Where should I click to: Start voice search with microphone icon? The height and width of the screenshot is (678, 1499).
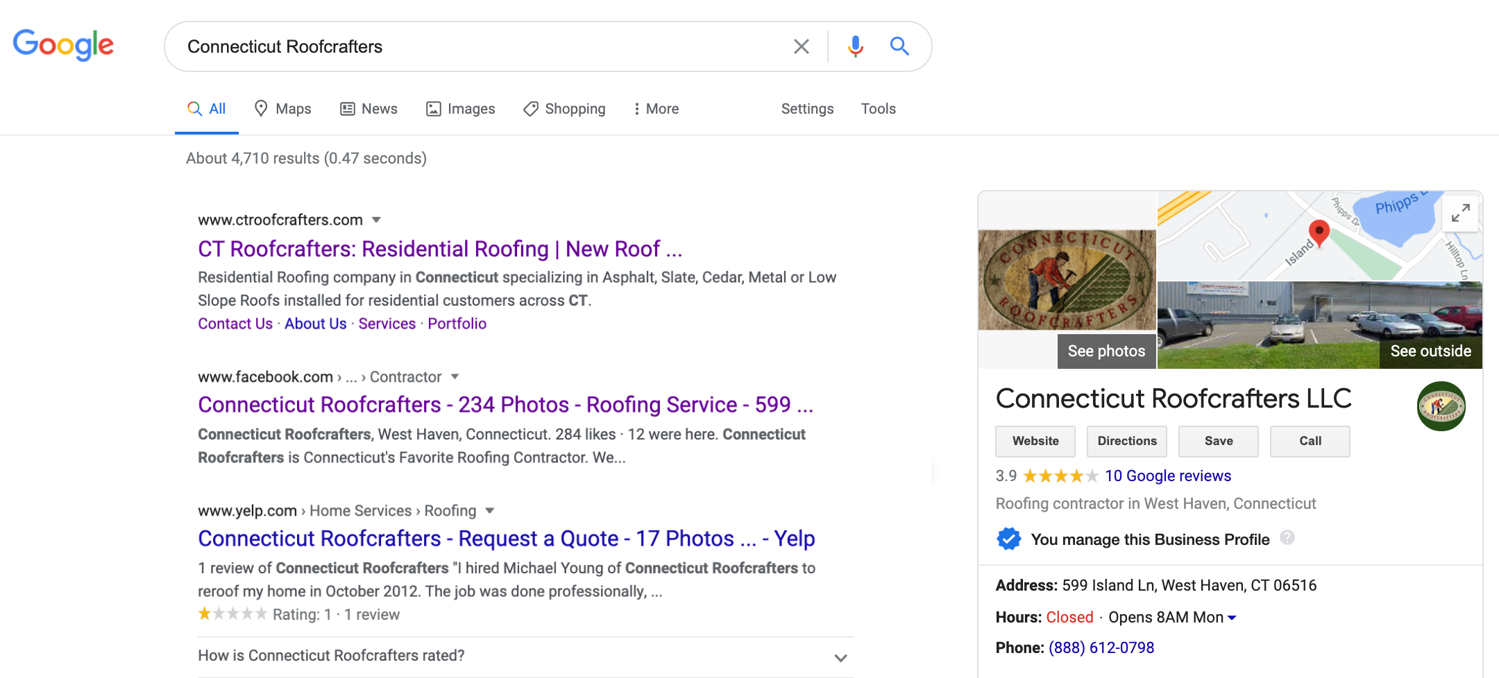coord(856,46)
